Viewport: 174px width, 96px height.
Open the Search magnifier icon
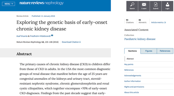coord(132,4)
